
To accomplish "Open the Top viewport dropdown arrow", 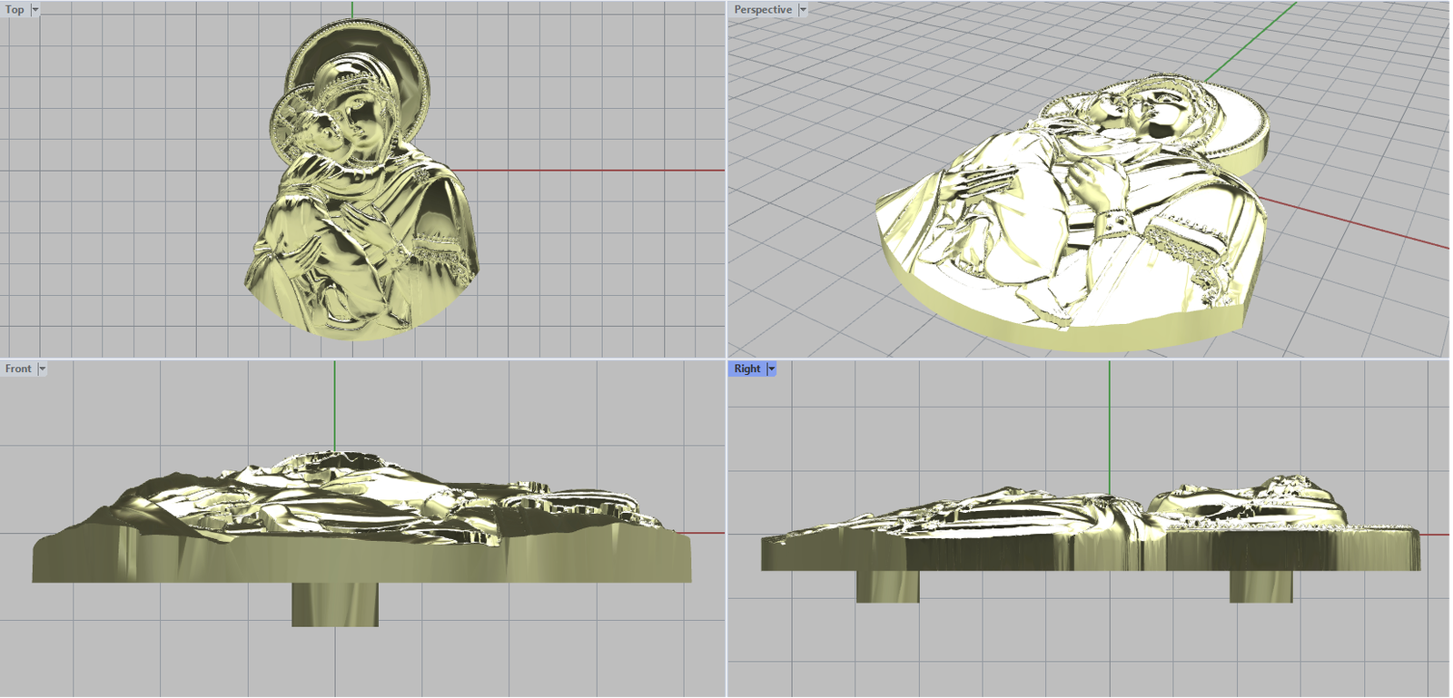I will 35,10.
